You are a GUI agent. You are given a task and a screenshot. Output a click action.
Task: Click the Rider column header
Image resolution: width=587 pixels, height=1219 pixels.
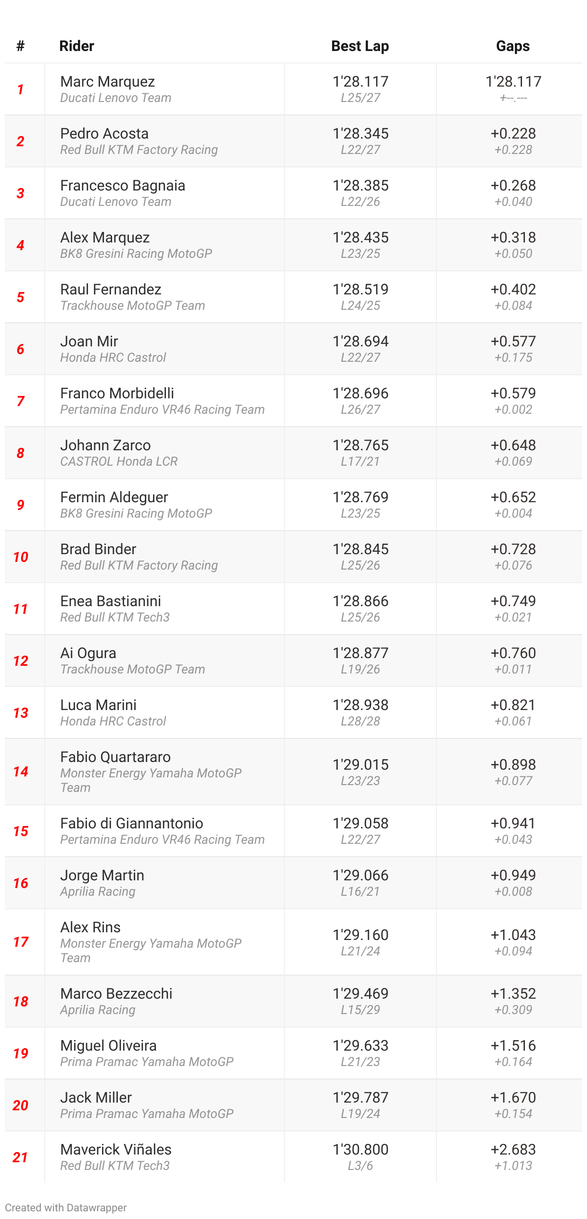tap(77, 46)
